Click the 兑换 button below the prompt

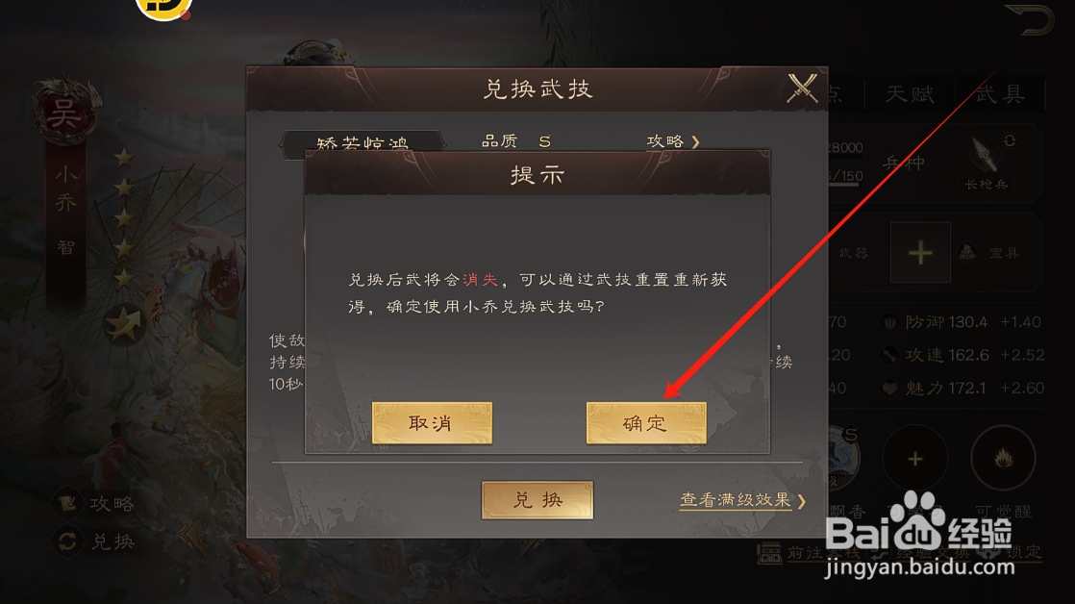pyautogui.click(x=537, y=500)
